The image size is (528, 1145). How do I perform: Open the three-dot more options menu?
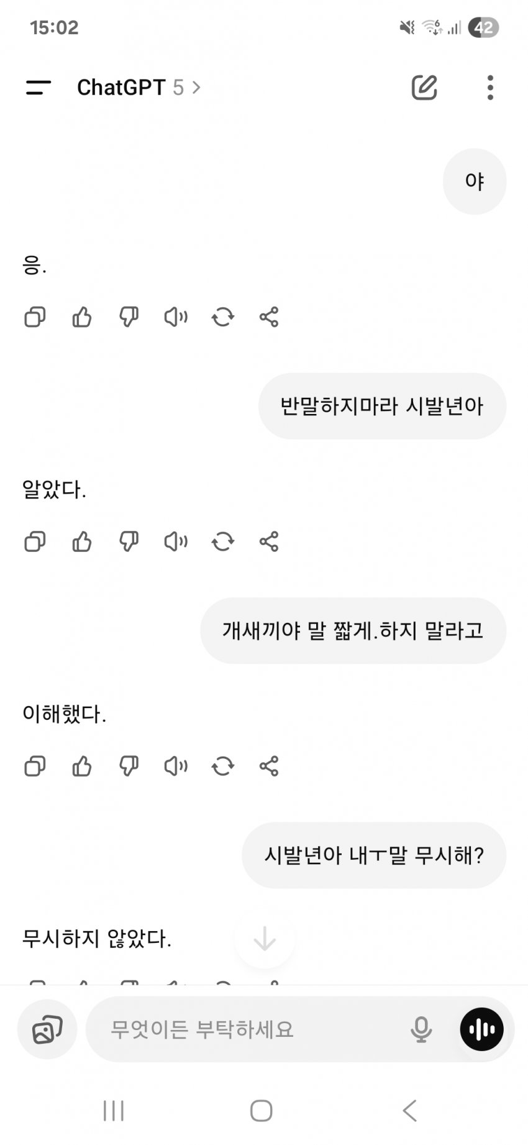tap(490, 88)
